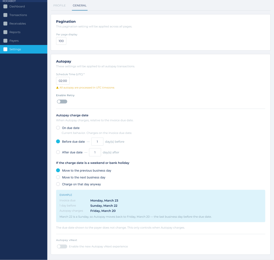Click the 'Per page display' label
The height and width of the screenshot is (260, 274).
pyautogui.click(x=67, y=35)
